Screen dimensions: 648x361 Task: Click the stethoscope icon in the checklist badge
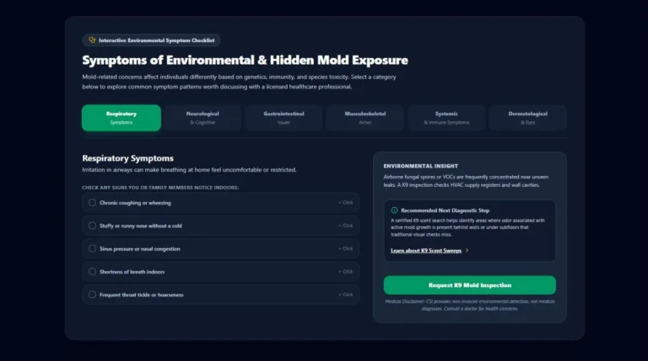click(92, 40)
